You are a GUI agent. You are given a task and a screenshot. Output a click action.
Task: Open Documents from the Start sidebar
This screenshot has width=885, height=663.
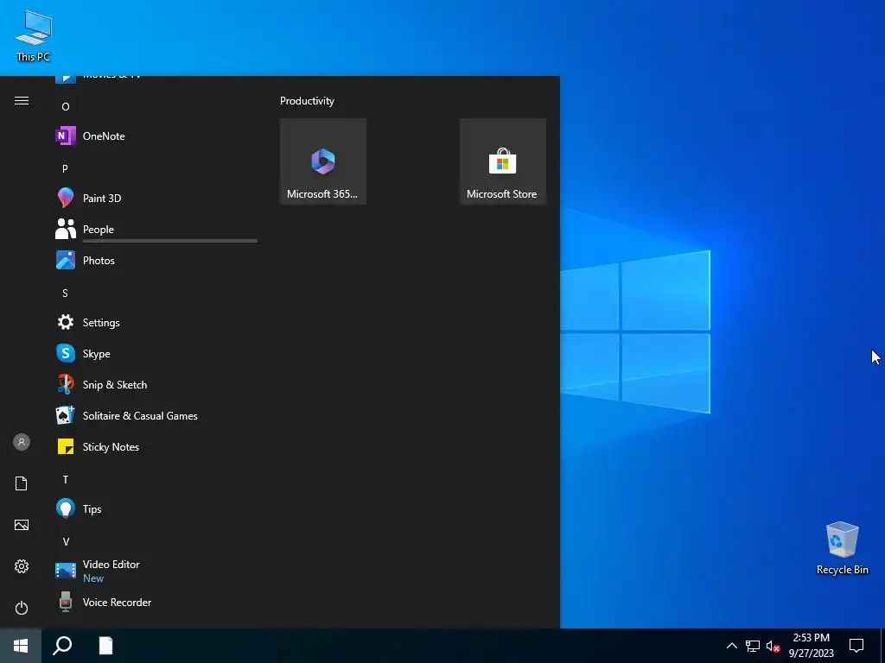[22, 483]
